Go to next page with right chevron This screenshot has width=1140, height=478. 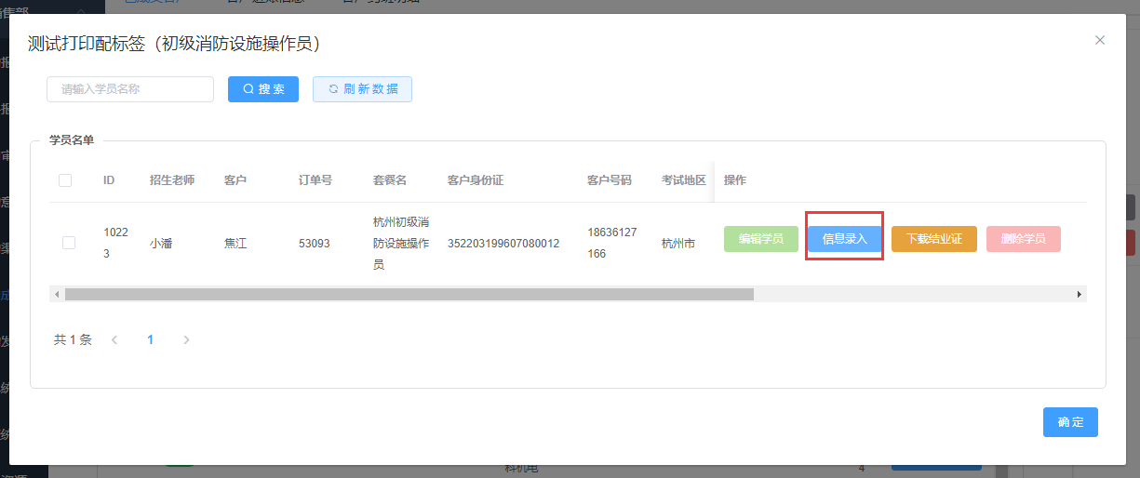tap(186, 340)
